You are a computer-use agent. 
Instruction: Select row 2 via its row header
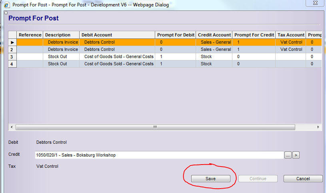12,49
